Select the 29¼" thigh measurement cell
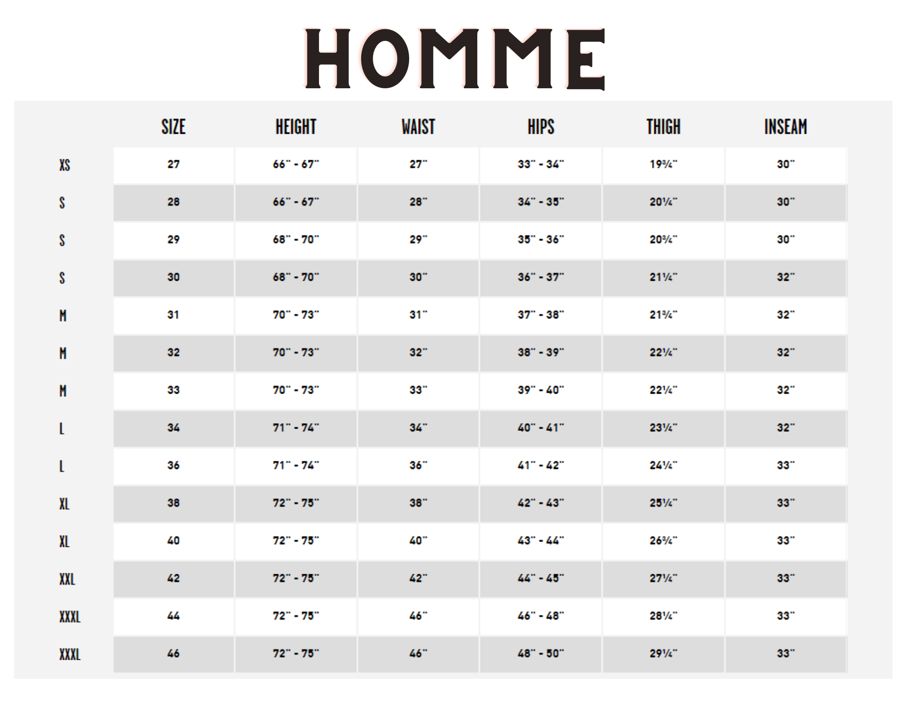The height and width of the screenshot is (703, 910). point(663,653)
